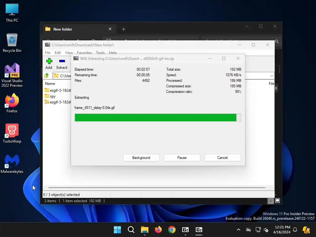Open the Malwarebytes desktop shortcut
This screenshot has height=237, width=316.
[x=12, y=164]
